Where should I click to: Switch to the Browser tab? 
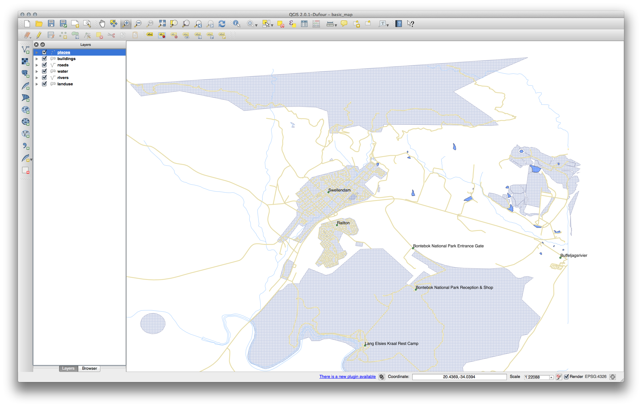tap(89, 368)
